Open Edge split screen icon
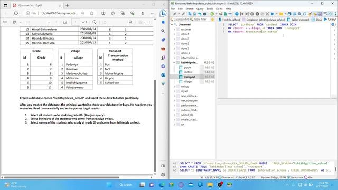The height and width of the screenshot is (190, 338). tap(104, 13)
